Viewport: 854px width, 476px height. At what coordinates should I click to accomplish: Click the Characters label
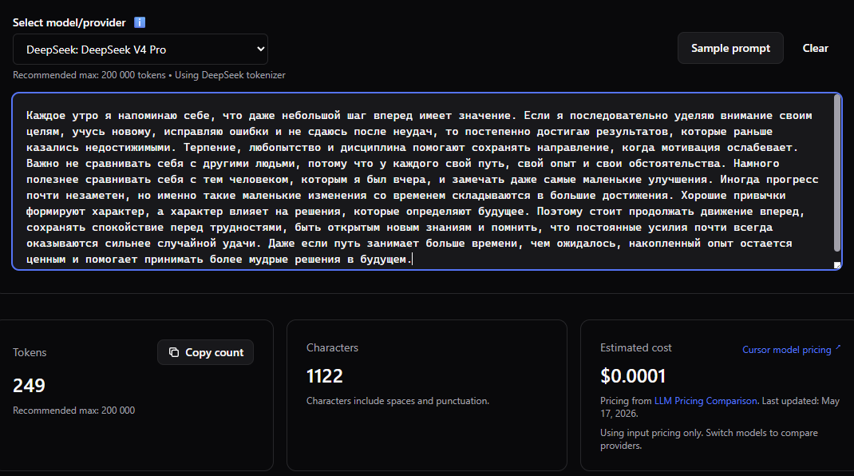point(332,348)
